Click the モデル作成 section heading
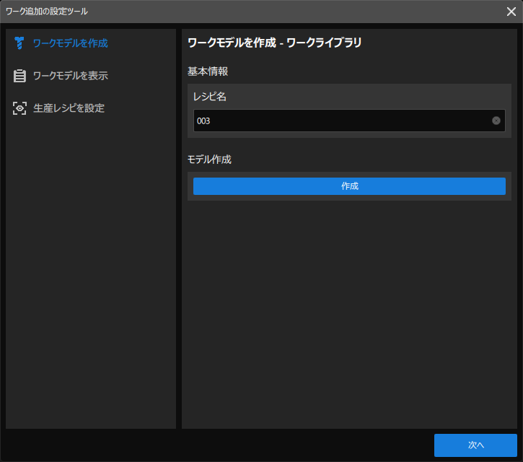The height and width of the screenshot is (462, 523). tap(209, 160)
